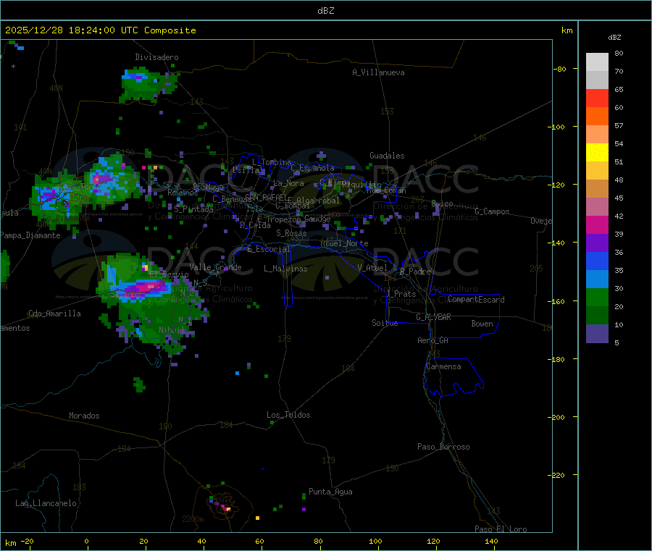Click the Morados label on the map

pyautogui.click(x=84, y=416)
